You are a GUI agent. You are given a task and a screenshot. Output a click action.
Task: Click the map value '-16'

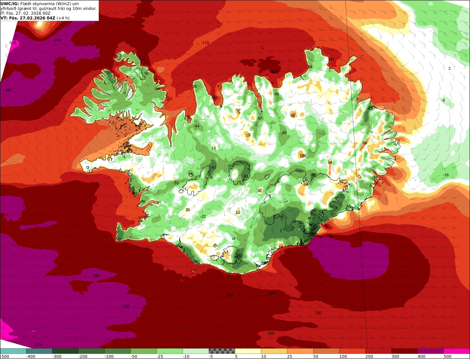click(x=445, y=175)
